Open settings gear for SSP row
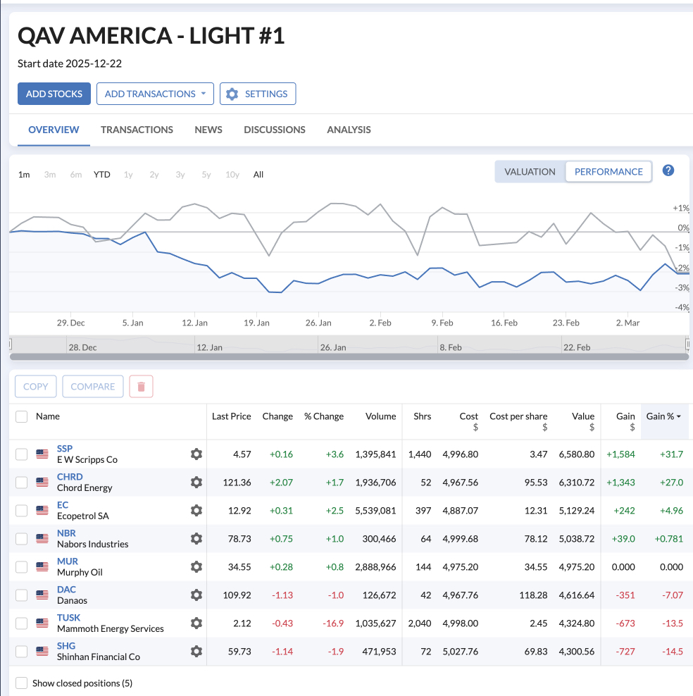693x696 pixels. point(196,454)
